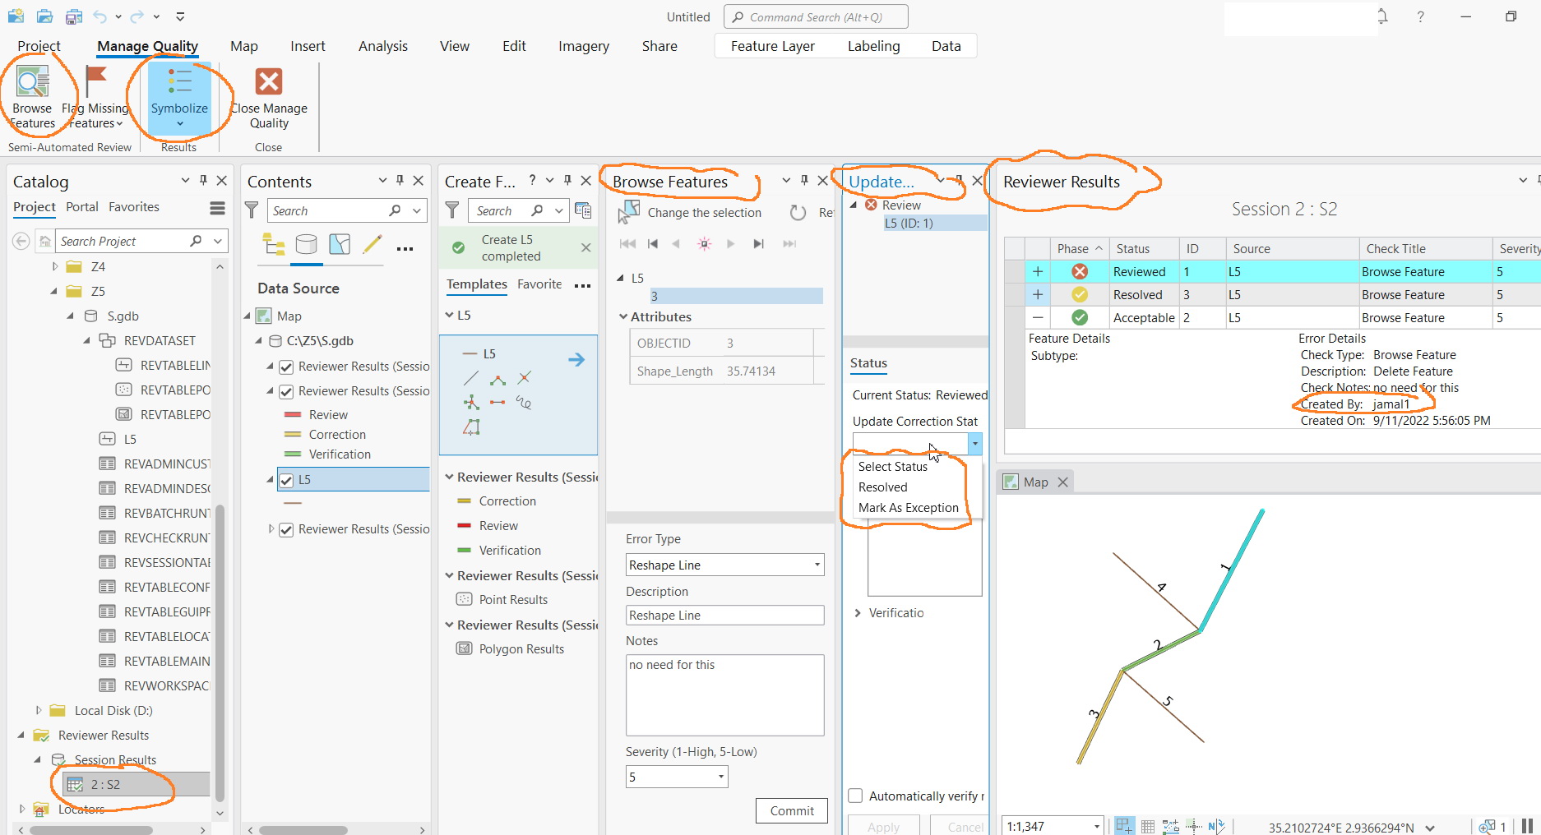The height and width of the screenshot is (835, 1541).
Task: Toggle the first Reviewer Results layer visibility
Action: (286, 367)
